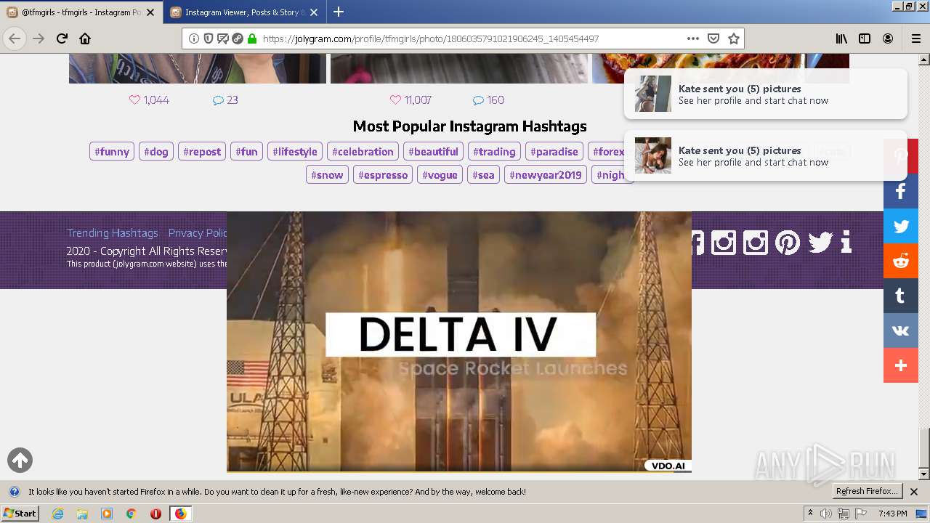Click scroll-to-top arrow button
This screenshot has width=930, height=523.
coord(20,460)
